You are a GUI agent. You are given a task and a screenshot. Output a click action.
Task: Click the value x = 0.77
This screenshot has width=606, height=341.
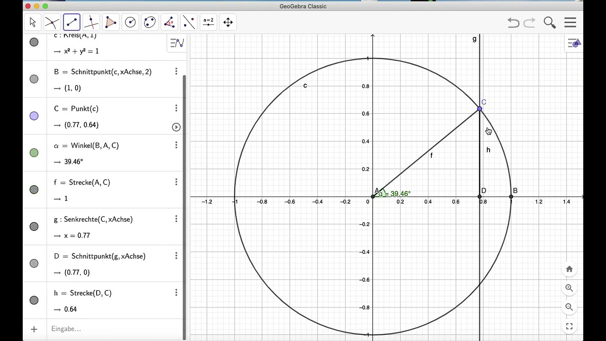[77, 235]
